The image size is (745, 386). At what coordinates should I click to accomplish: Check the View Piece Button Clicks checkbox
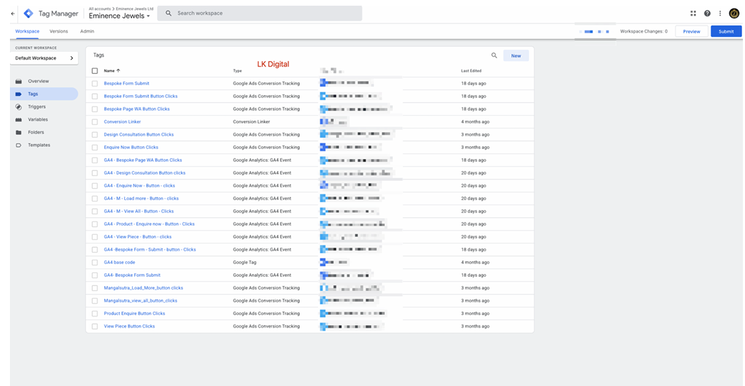pyautogui.click(x=94, y=326)
